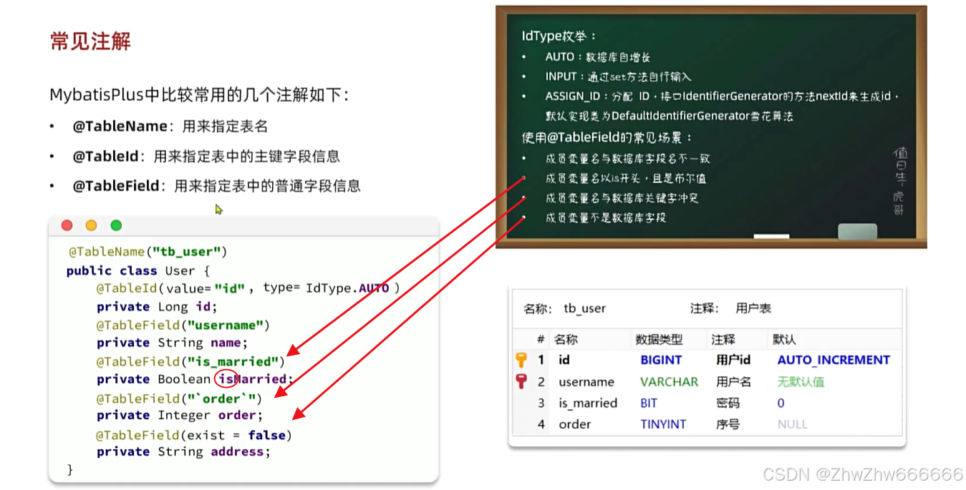Click the red circle highlighting isMarried
Image resolution: width=966 pixels, height=490 pixels.
(x=228, y=378)
